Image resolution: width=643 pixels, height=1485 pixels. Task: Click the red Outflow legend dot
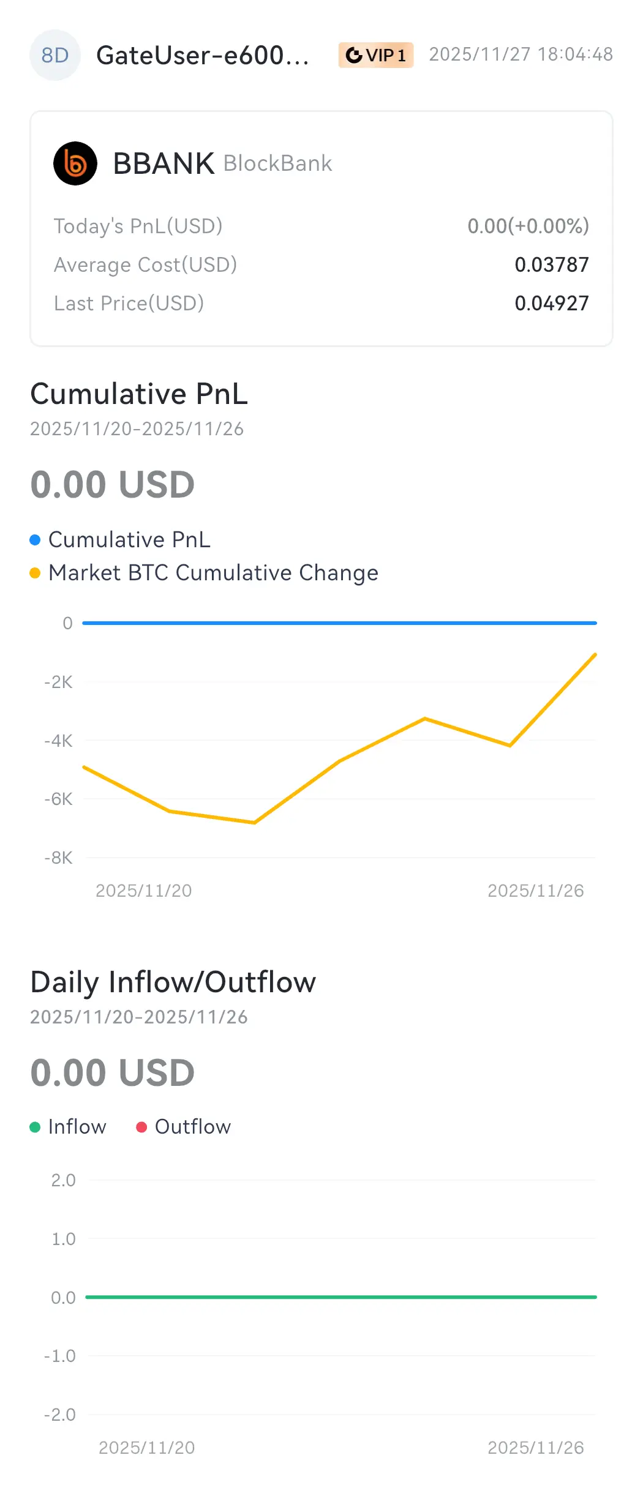(x=141, y=1127)
